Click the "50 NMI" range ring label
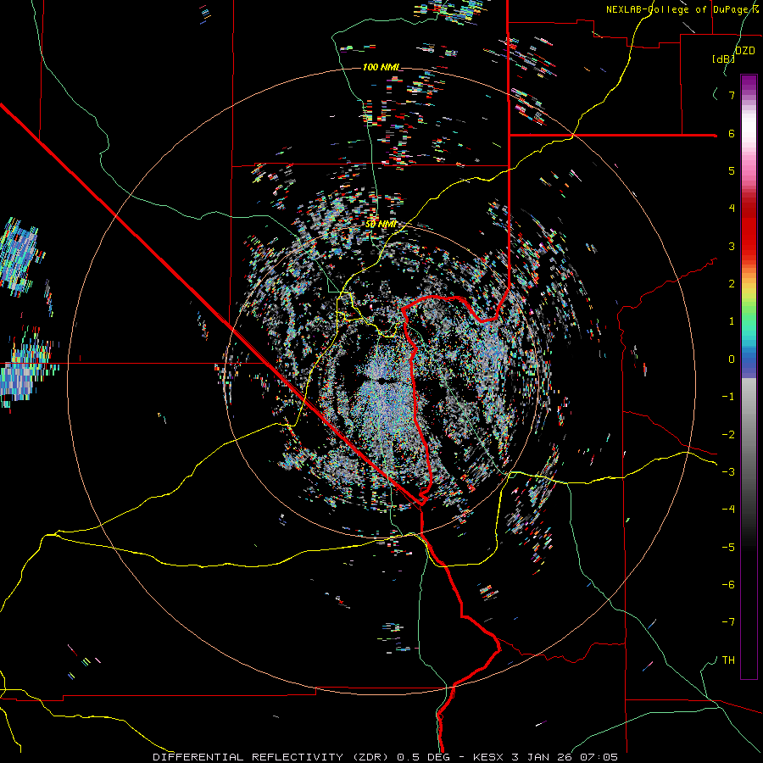This screenshot has width=763, height=763. pyautogui.click(x=381, y=225)
